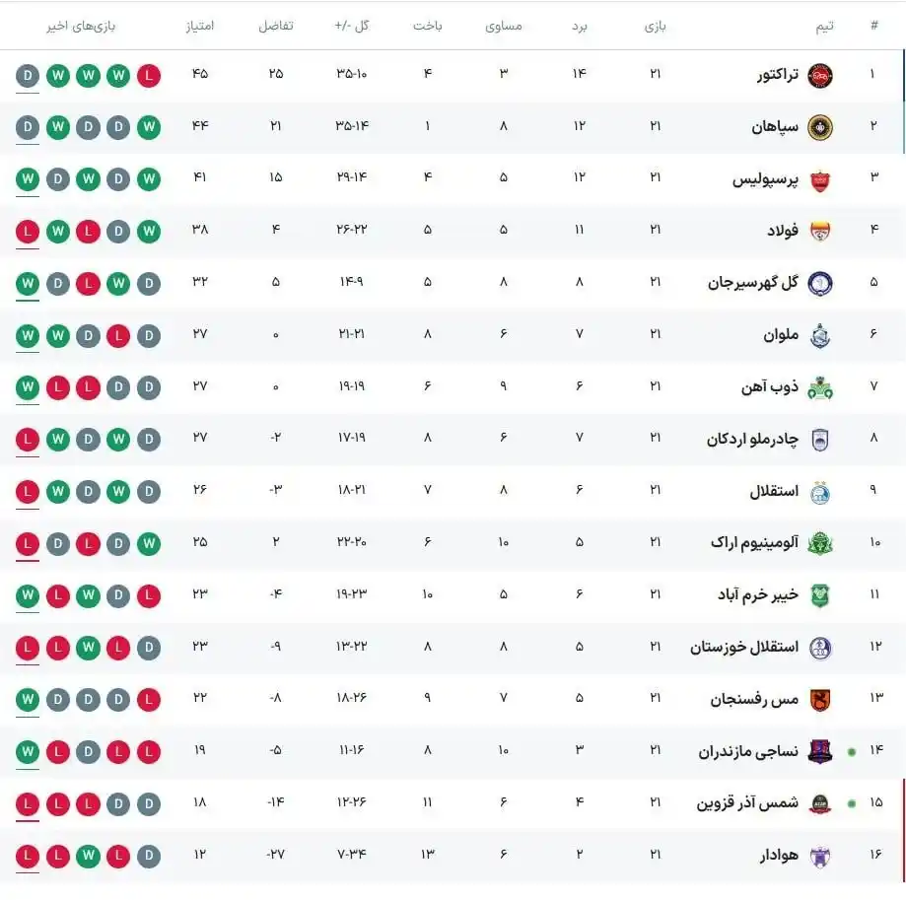Select Tractor's most recent draw badge
Screen dimensions: 906x900
(28, 76)
